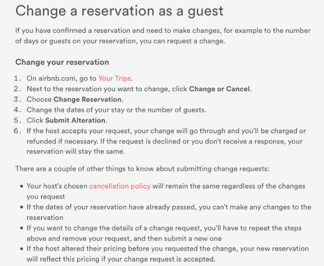Open the cancellation policy link
Screen dimensions: 324x266
pos(119,186)
